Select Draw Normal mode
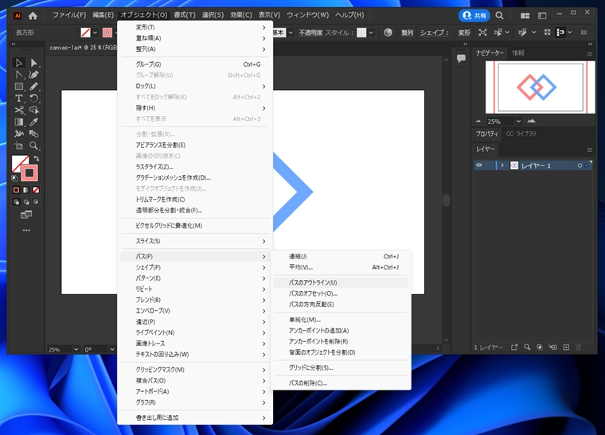This screenshot has width=605, height=435. tap(16, 202)
